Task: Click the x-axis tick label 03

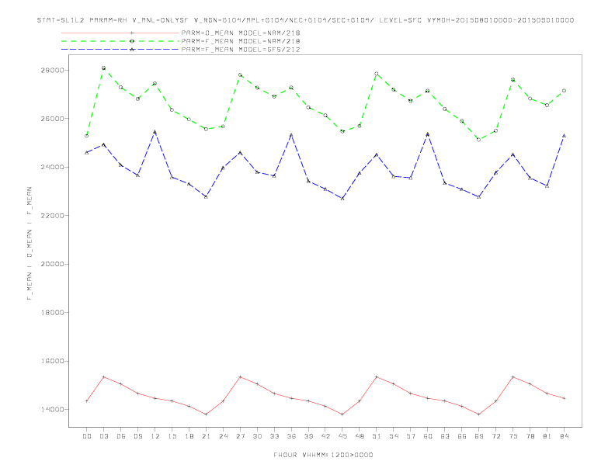Action: coord(103,436)
